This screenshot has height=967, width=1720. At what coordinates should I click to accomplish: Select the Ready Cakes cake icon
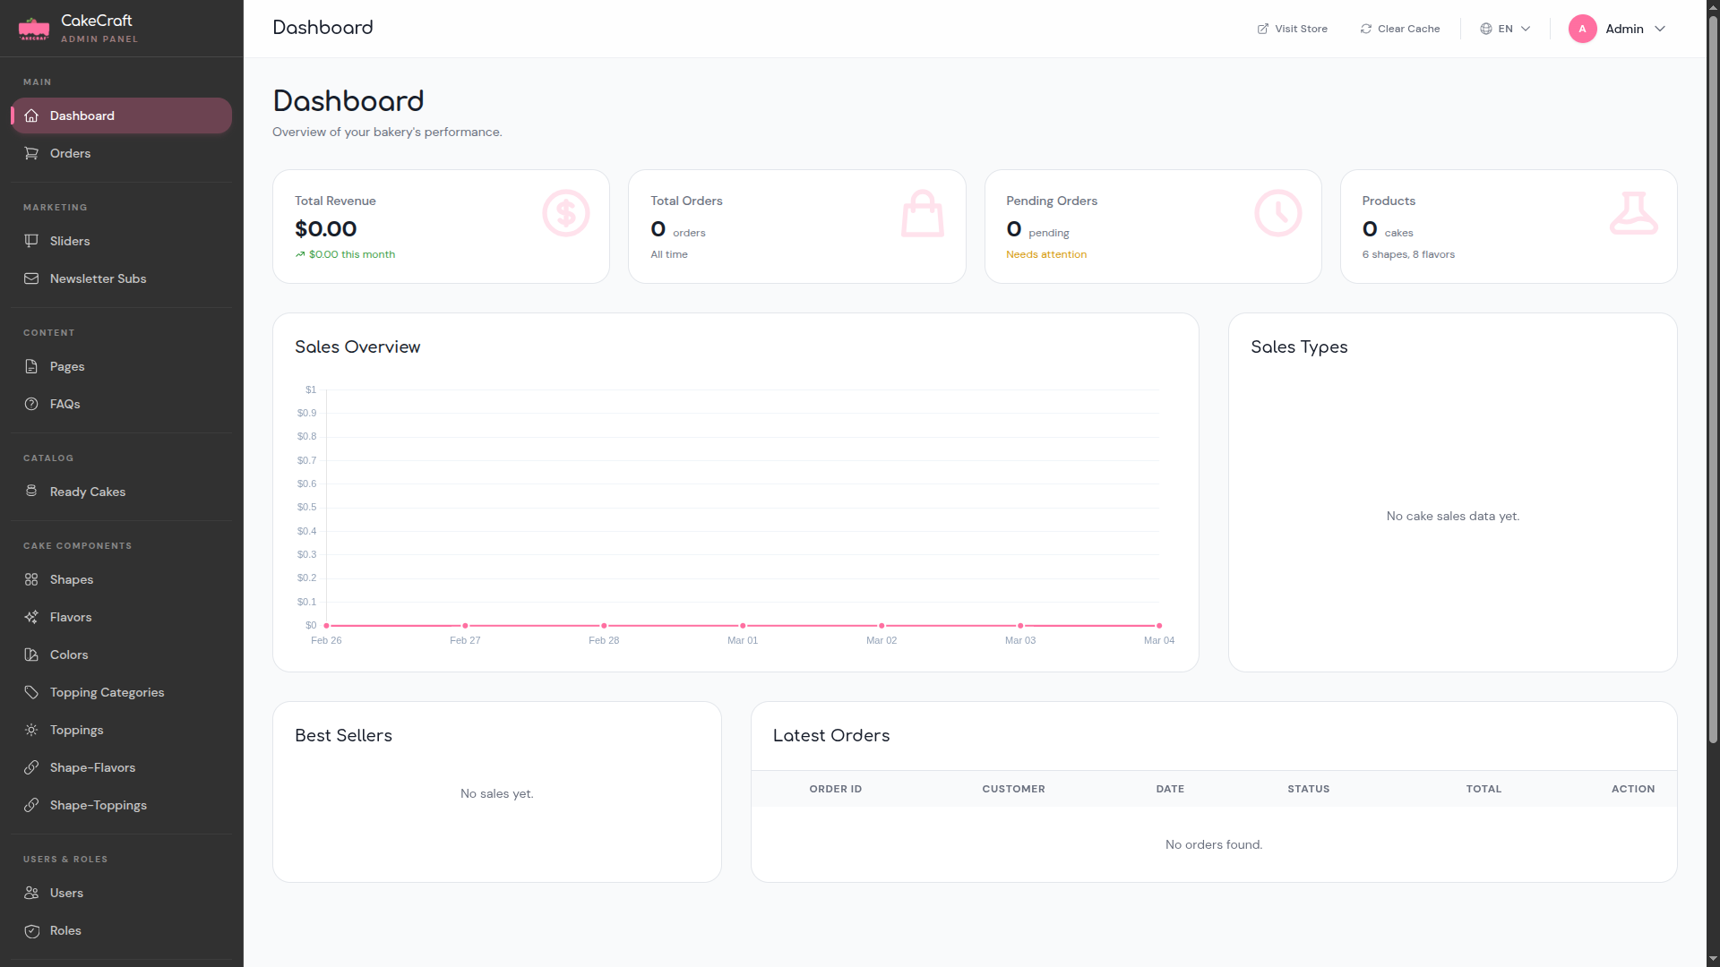(x=31, y=492)
